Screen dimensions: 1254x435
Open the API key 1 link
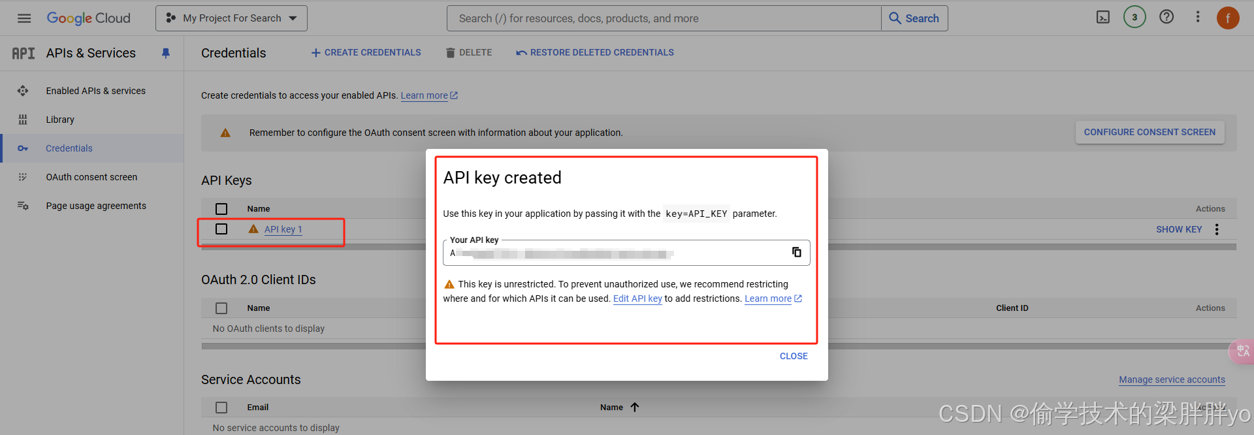tap(283, 229)
